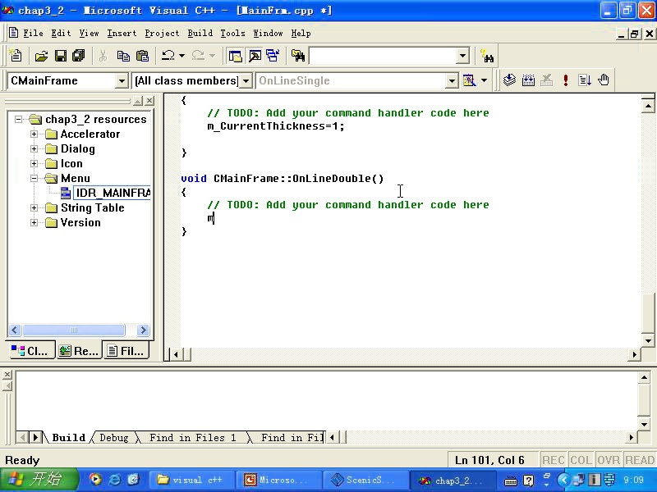Launch Internet Explorer from quick launch
Image resolution: width=657 pixels, height=492 pixels.
[x=114, y=480]
